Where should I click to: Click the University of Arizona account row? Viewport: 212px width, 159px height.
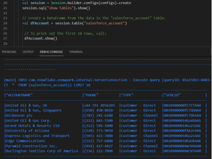105,131
